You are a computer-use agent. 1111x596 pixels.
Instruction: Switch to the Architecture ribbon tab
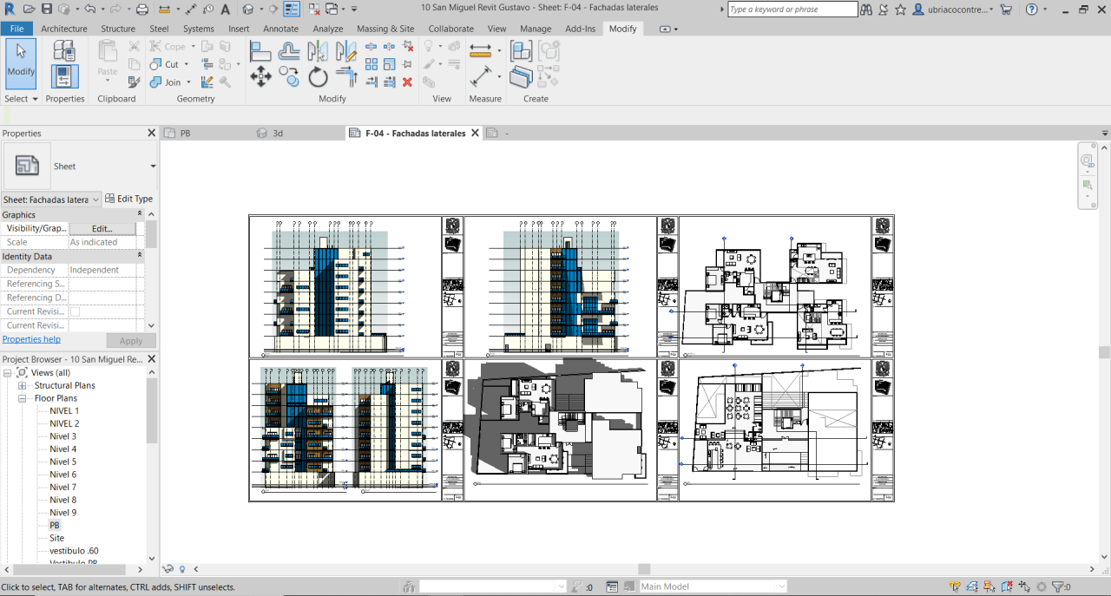[64, 29]
